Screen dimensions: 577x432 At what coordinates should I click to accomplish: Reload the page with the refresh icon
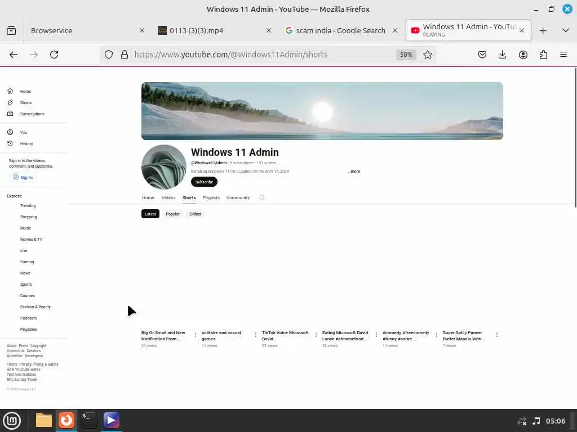click(54, 55)
